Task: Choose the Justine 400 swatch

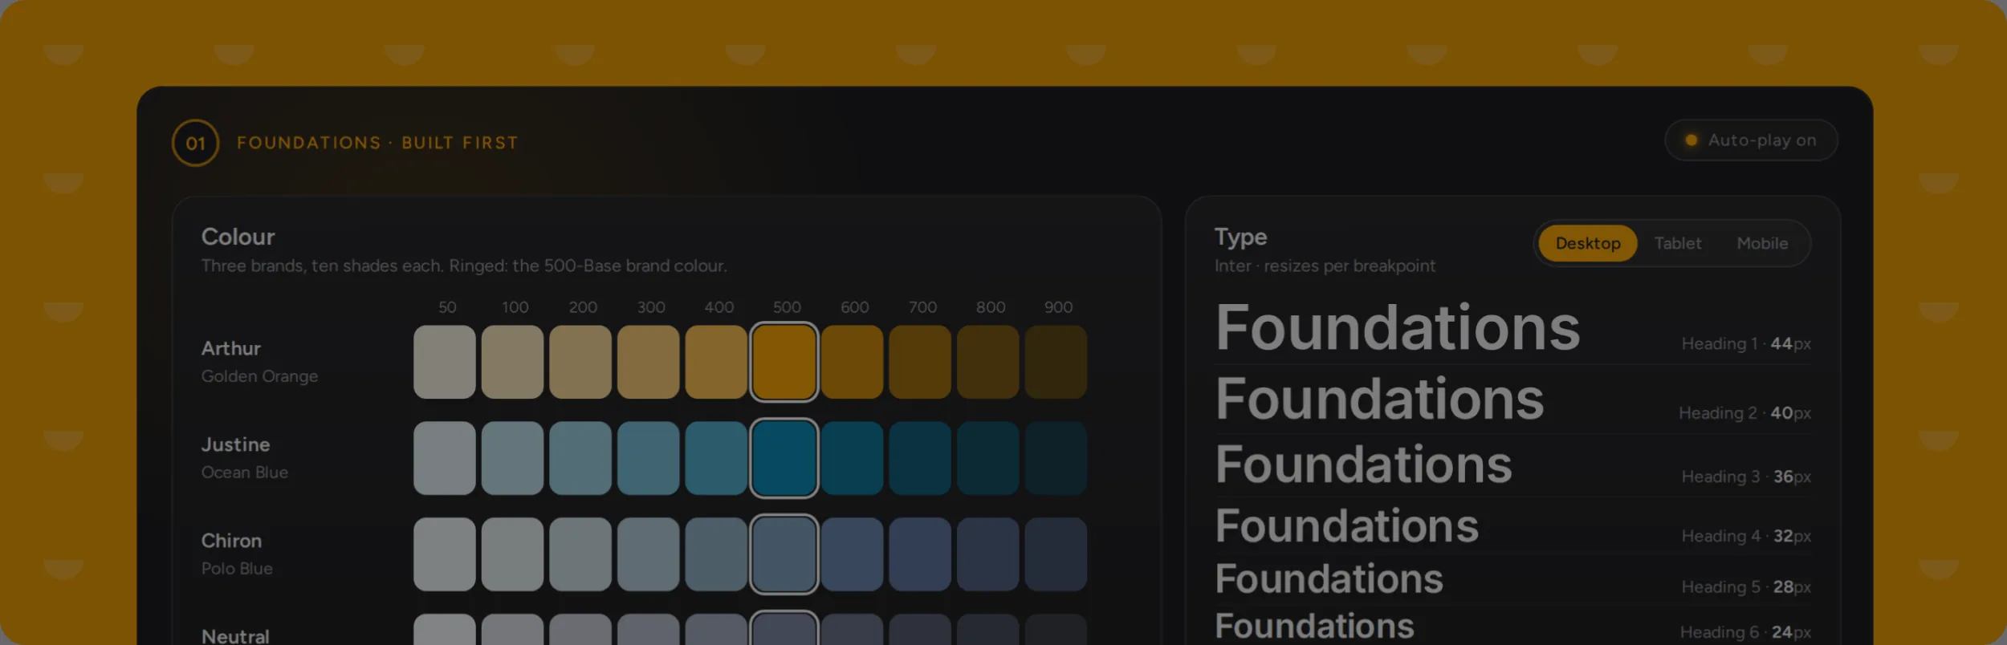Action: pos(716,458)
